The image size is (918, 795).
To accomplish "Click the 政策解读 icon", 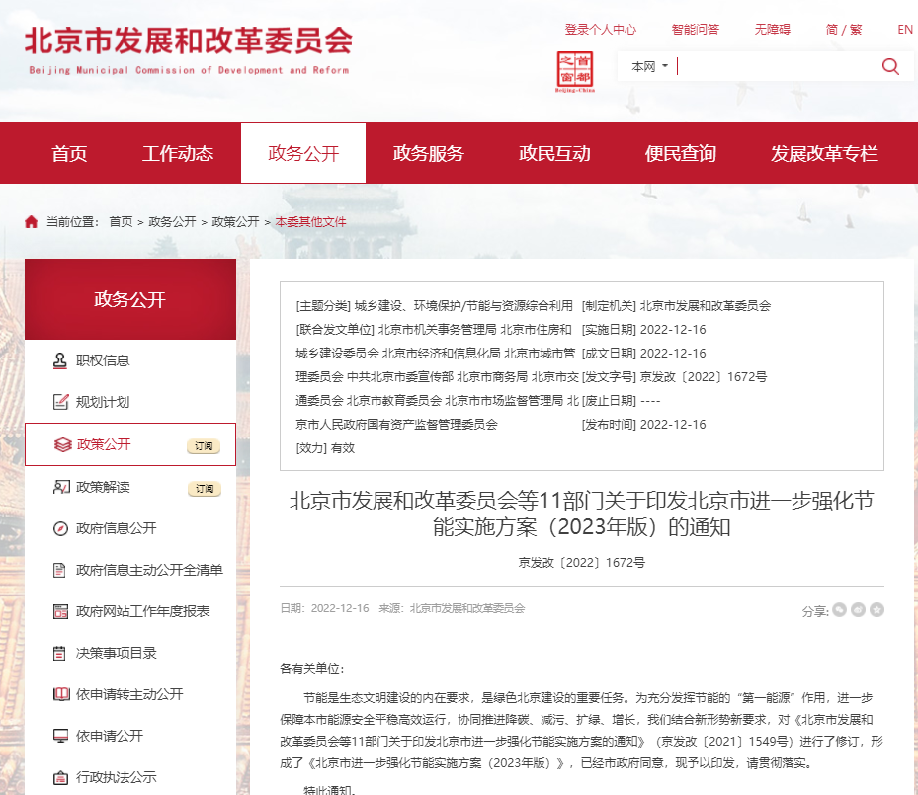I will 61,487.
